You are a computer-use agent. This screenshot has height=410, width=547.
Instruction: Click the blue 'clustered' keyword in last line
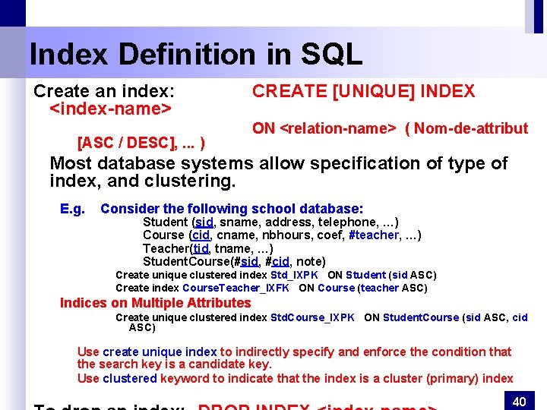pyautogui.click(x=130, y=379)
